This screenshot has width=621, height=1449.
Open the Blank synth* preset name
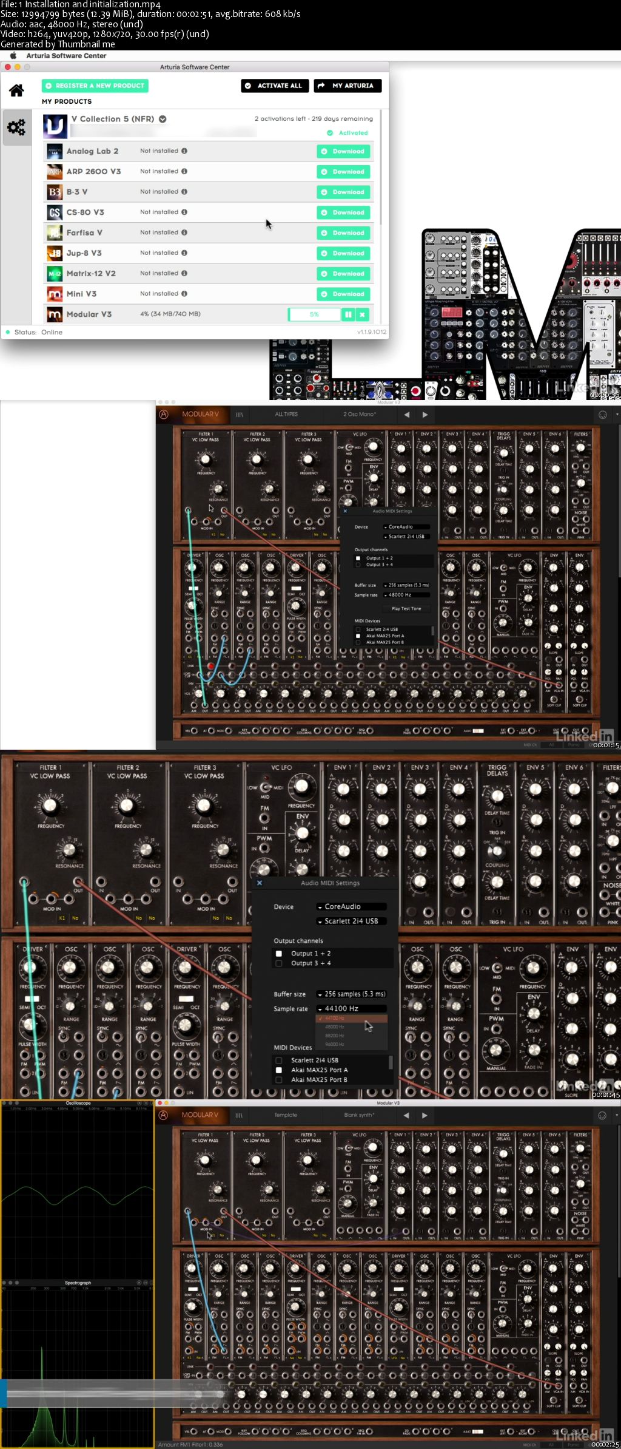[x=359, y=1116]
